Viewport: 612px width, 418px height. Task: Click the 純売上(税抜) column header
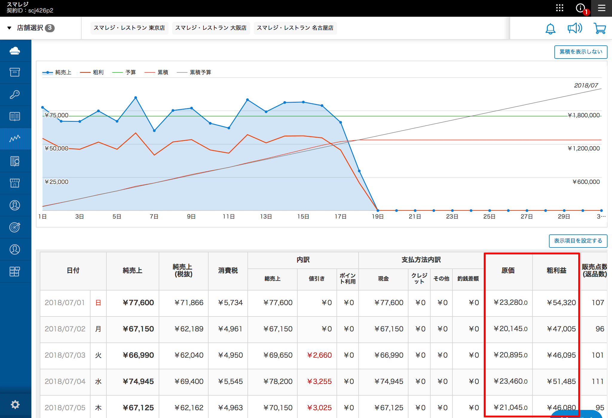pyautogui.click(x=183, y=271)
